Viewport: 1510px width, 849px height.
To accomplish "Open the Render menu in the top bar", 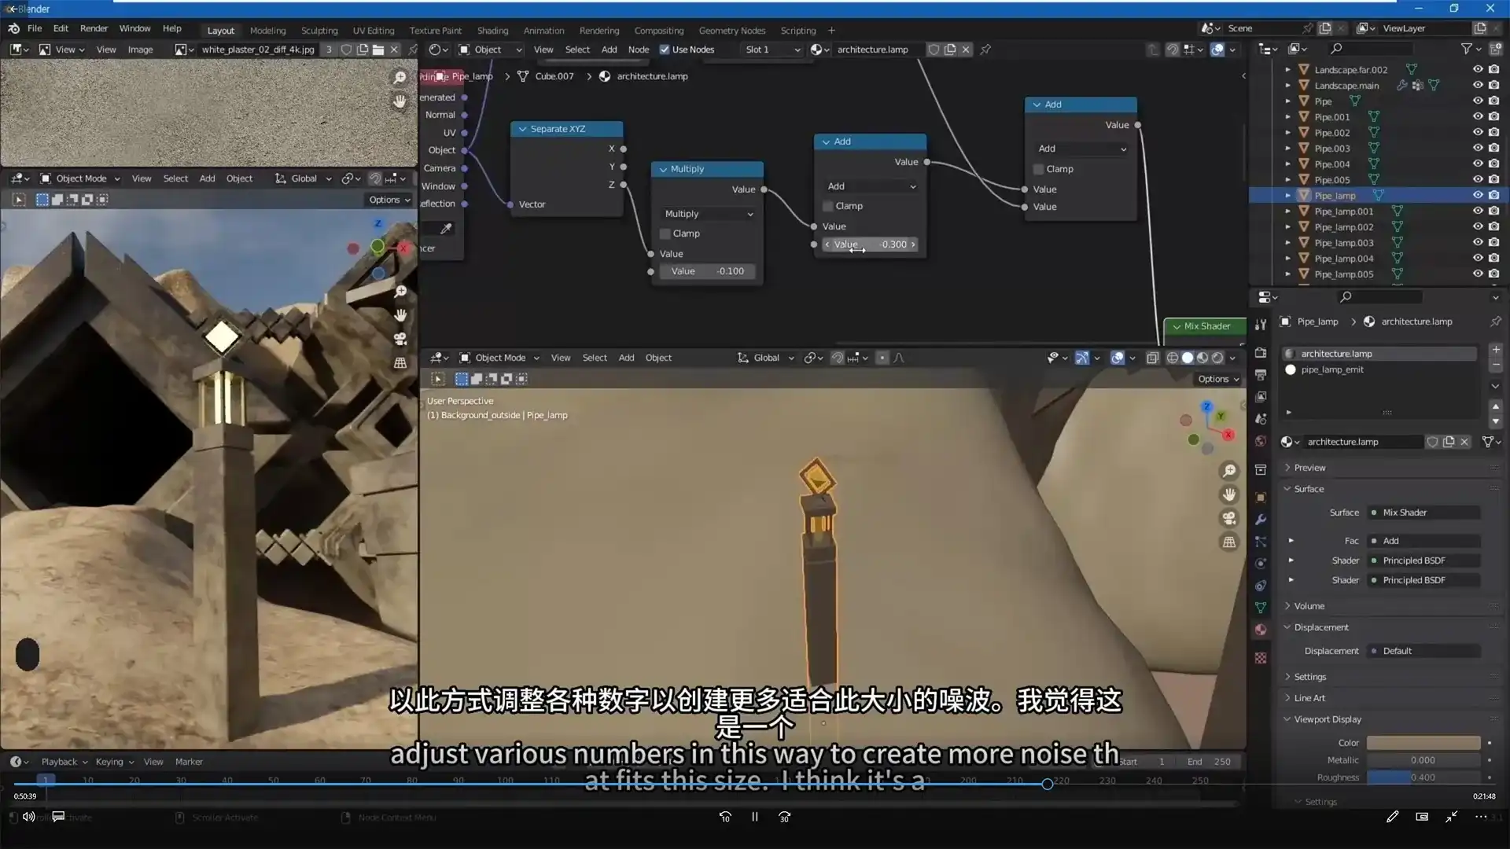I will pos(94,28).
